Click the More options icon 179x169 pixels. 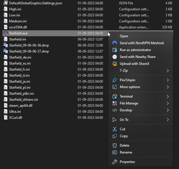(115, 87)
